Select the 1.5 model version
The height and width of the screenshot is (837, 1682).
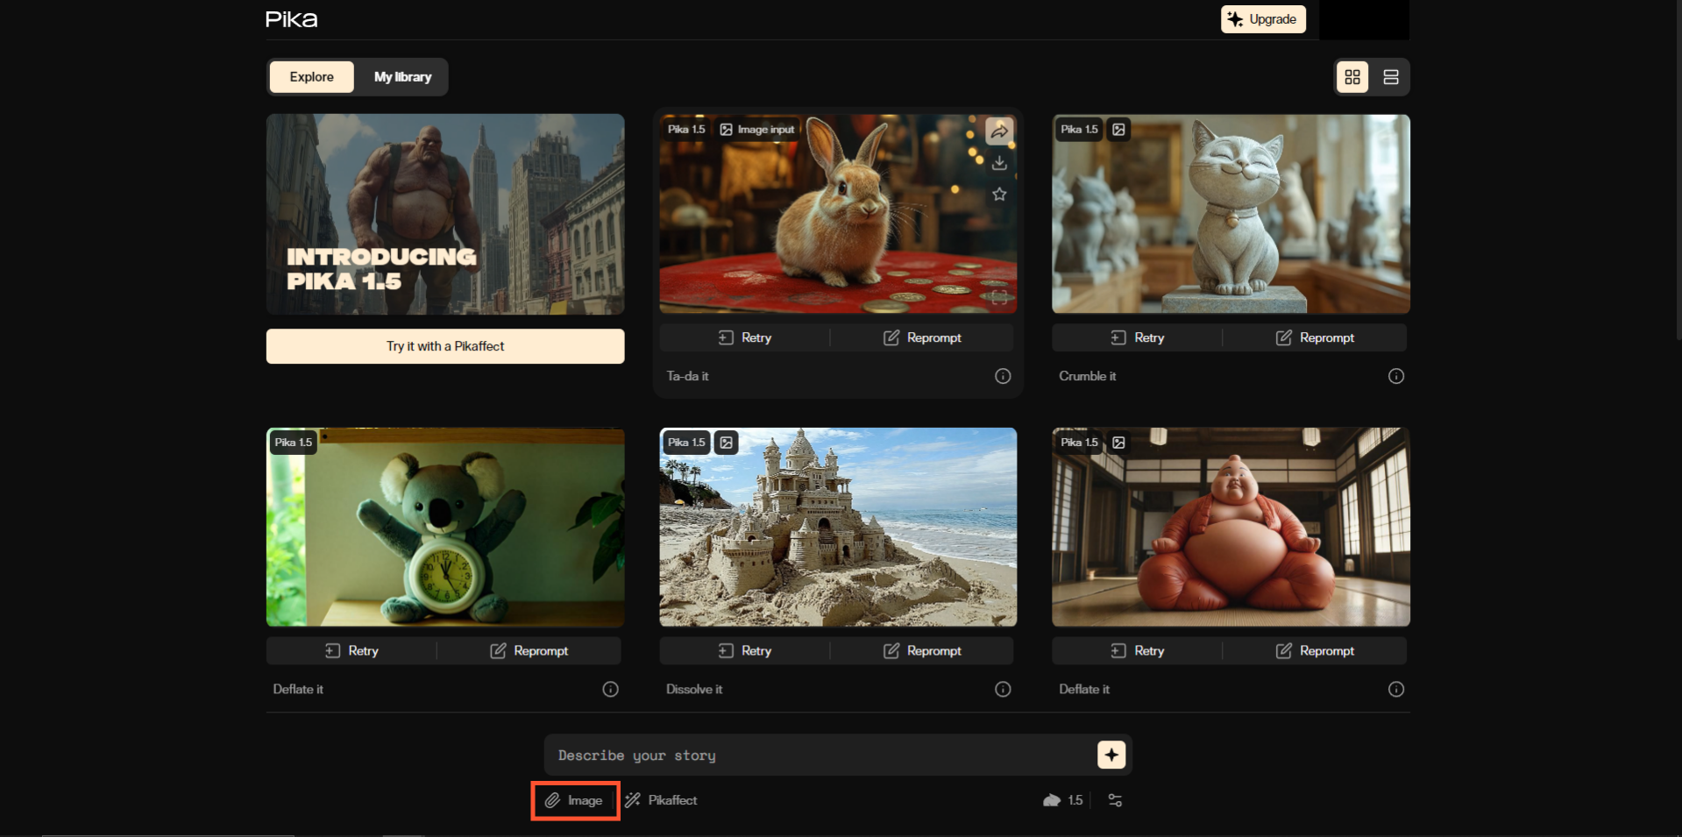pyautogui.click(x=1063, y=800)
